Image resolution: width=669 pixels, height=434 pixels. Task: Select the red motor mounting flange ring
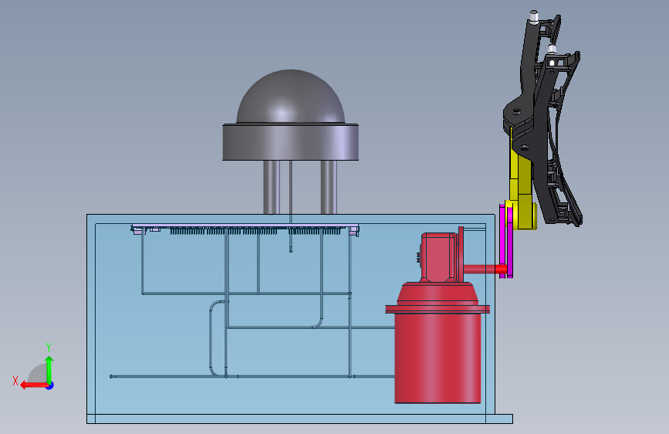(x=438, y=309)
